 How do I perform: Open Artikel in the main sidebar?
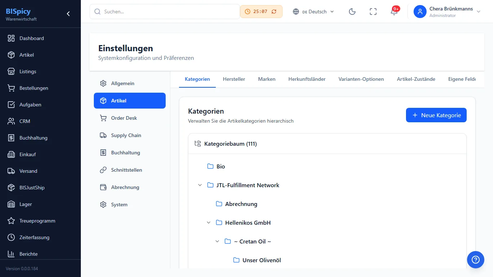click(40, 55)
